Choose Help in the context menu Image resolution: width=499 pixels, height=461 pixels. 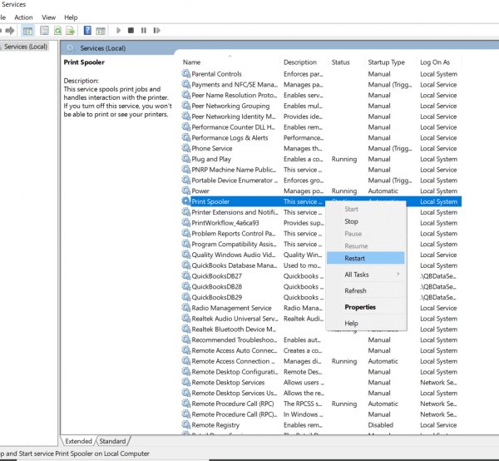[366, 323]
